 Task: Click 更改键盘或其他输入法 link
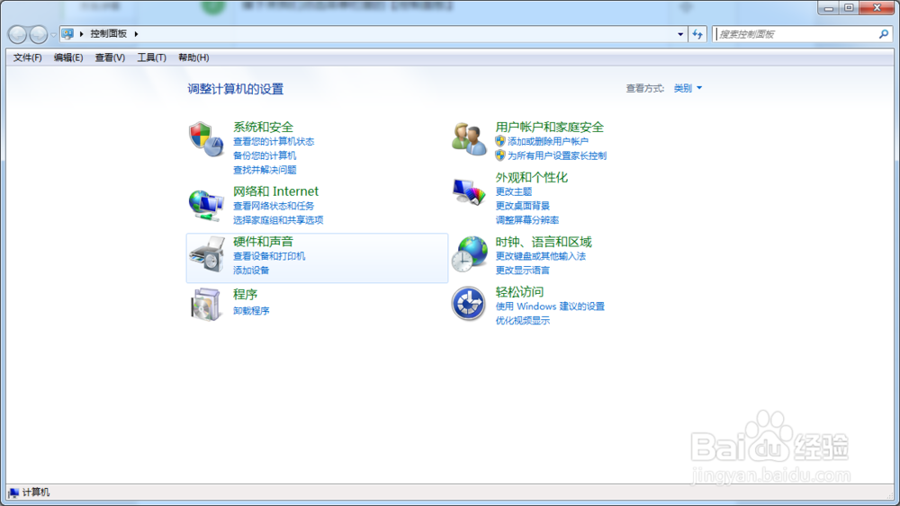(x=541, y=256)
